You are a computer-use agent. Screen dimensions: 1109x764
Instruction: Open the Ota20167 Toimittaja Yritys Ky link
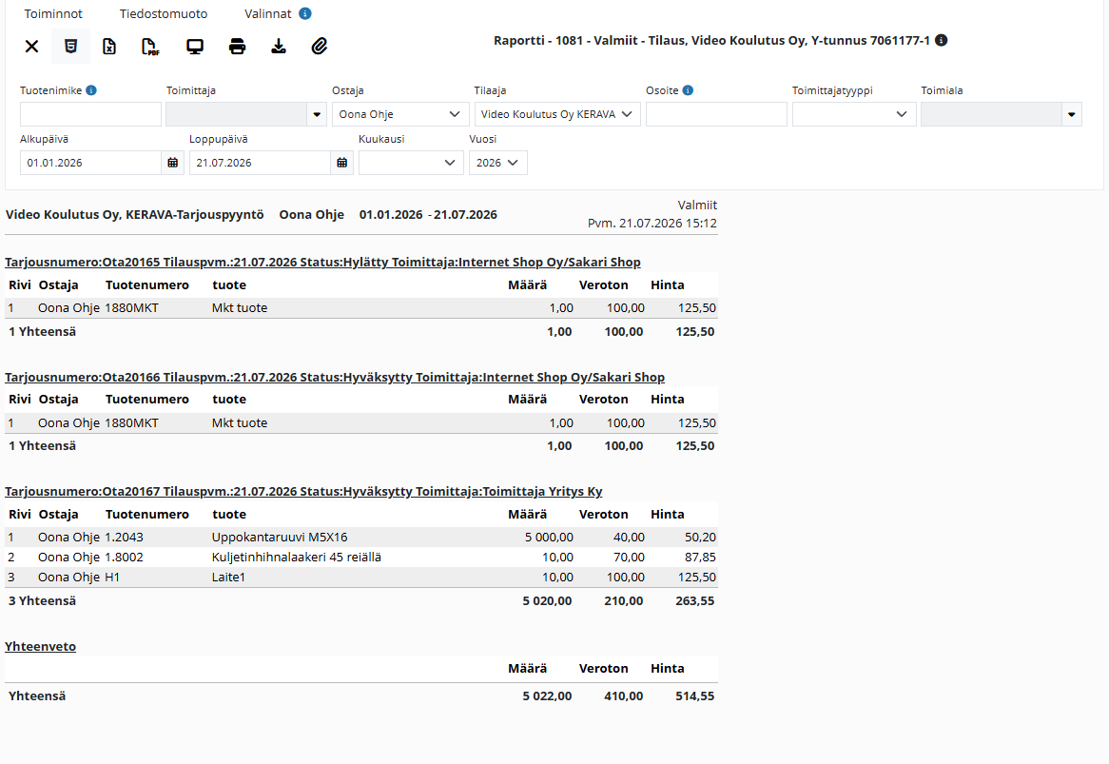coord(303,492)
